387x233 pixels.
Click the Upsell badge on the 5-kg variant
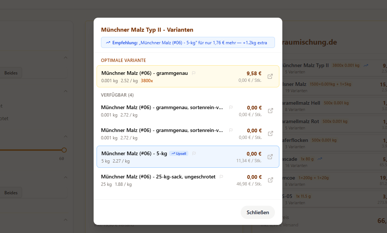[179, 153]
